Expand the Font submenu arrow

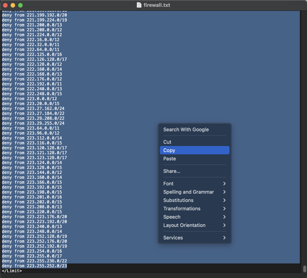click(x=224, y=184)
